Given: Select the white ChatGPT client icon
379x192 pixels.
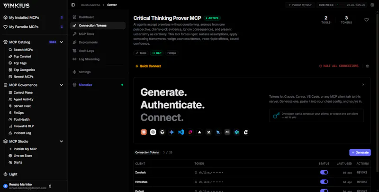Looking at the screenshot, I should [153, 132].
